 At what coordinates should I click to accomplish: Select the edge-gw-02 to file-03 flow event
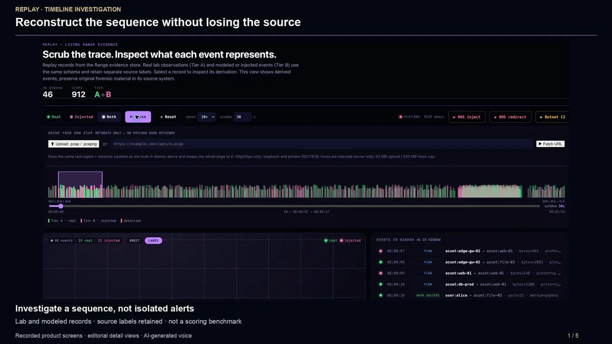[x=469, y=262]
